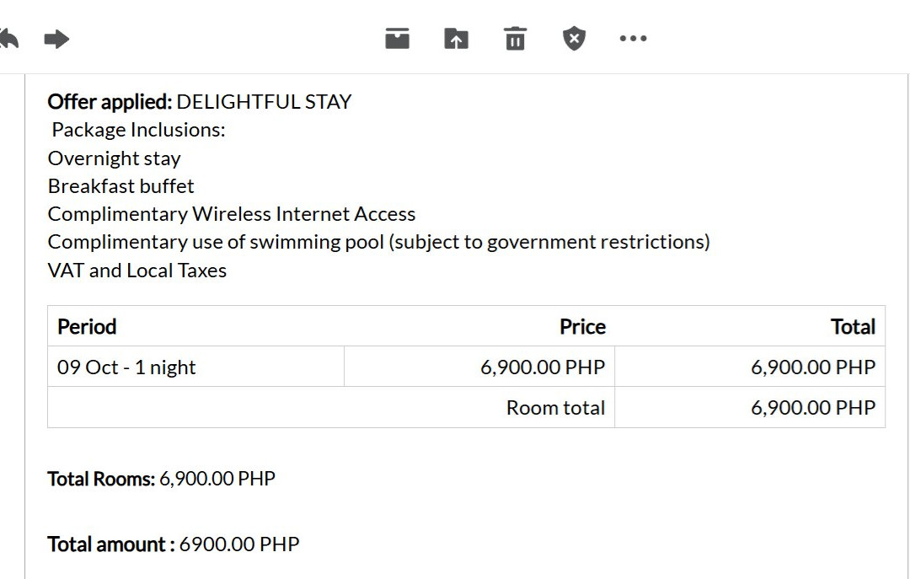Select the VAT and Local Taxes line
Screen dimensions: 910x579
pyautogui.click(x=137, y=271)
